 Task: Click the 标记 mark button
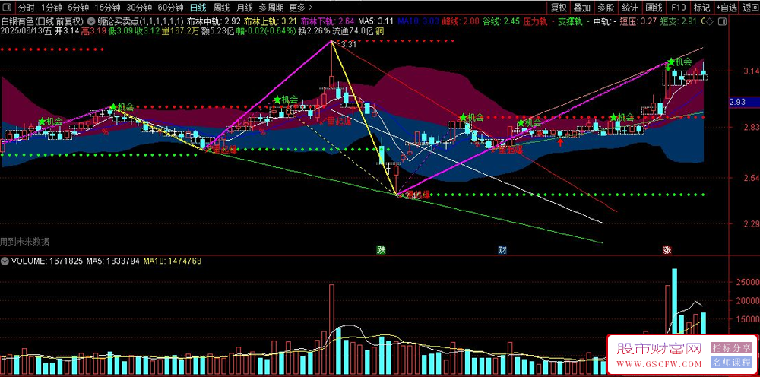pyautogui.click(x=701, y=8)
